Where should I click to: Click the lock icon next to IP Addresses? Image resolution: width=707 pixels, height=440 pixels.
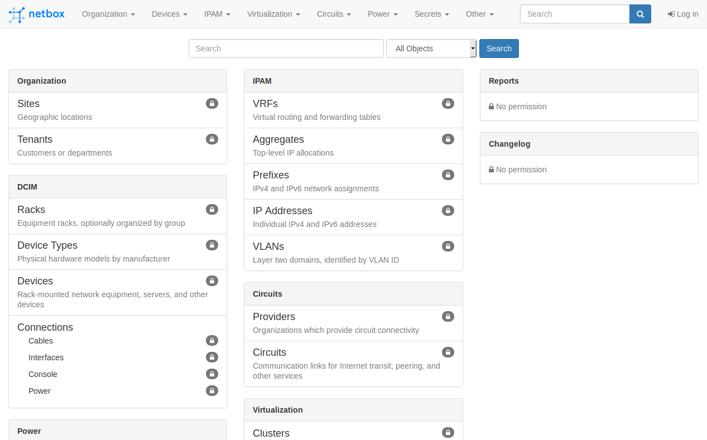click(448, 210)
